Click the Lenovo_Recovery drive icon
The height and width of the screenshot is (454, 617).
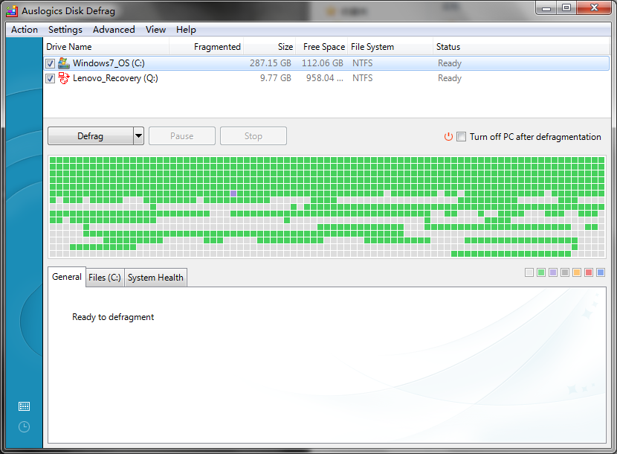[x=64, y=78]
